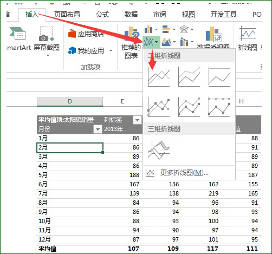This screenshot has width=272, height=254.
Task: Click the value 188 in 5月 row
Action: (134, 175)
